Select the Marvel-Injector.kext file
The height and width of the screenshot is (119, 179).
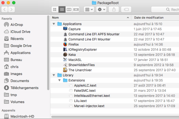tap(115, 106)
